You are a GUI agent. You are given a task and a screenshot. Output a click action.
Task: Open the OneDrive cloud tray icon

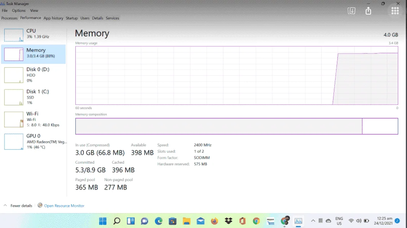328,221
